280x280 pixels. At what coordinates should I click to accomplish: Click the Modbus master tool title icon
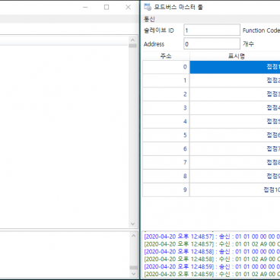[x=148, y=7]
